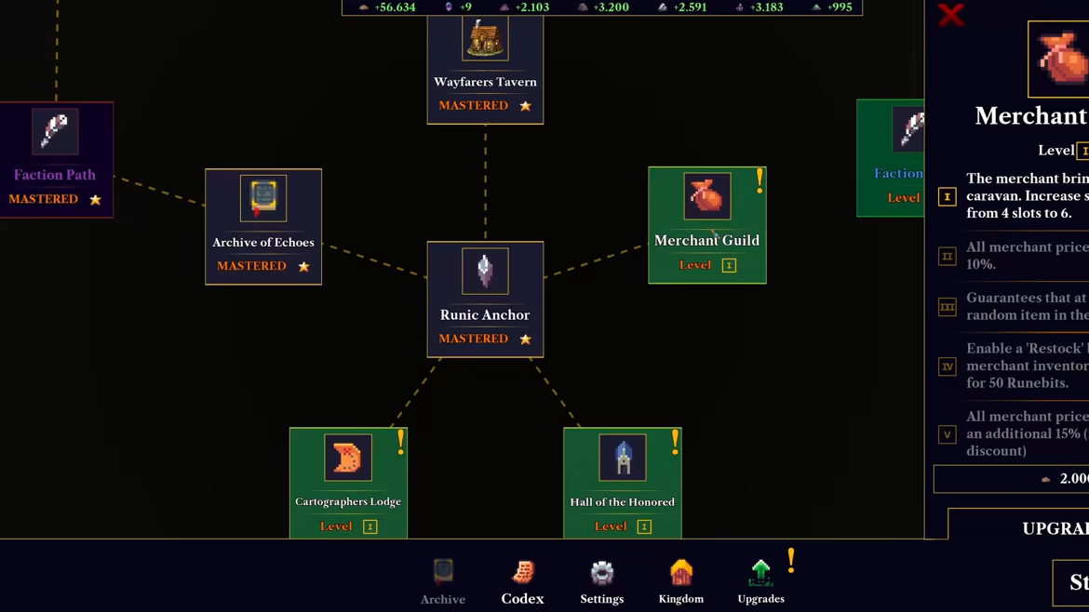Viewport: 1089px width, 612px height.
Task: Click the +56.634 resource counter
Action: (x=387, y=7)
